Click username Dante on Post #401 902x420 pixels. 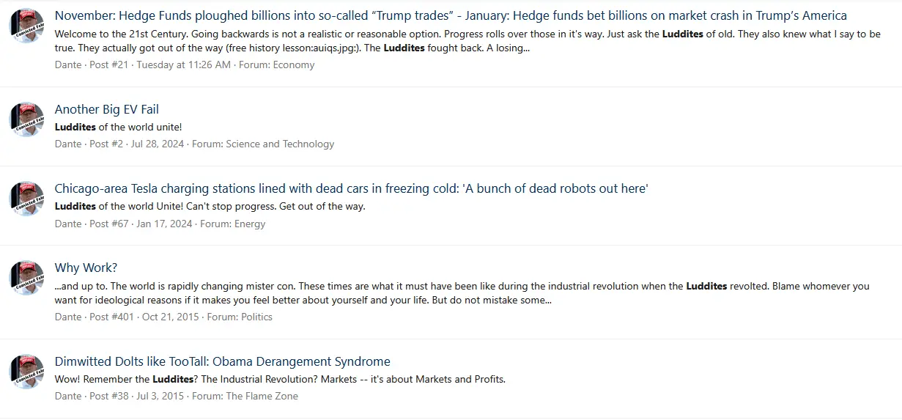pos(68,317)
